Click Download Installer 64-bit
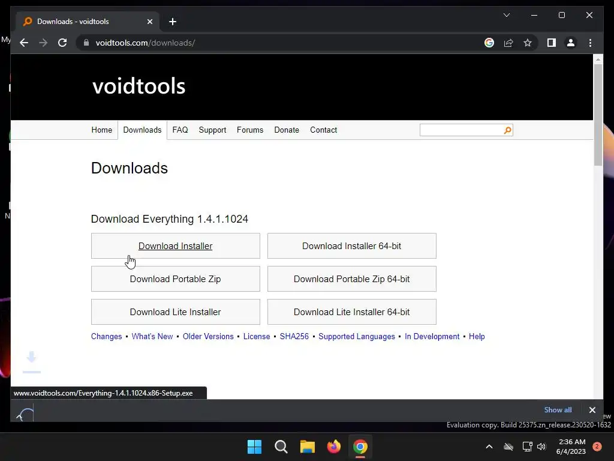The image size is (614, 461). 351,246
